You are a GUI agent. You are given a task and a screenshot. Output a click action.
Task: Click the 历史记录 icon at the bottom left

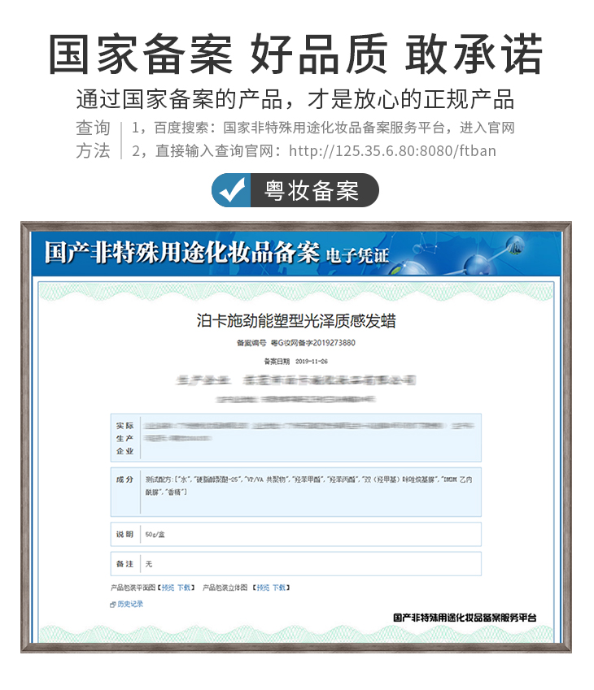click(x=113, y=604)
